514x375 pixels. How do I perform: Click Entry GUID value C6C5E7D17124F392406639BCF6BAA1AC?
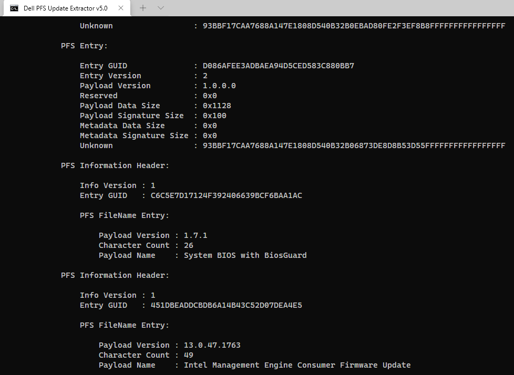(x=226, y=195)
